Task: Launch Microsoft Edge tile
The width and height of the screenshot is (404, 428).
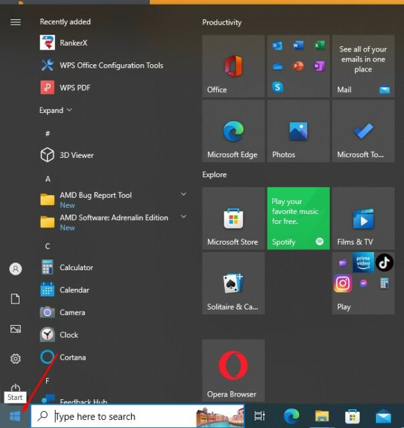Action: pos(233,131)
